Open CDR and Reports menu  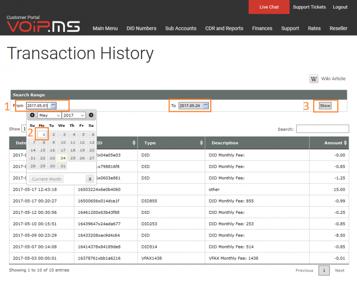(224, 28)
